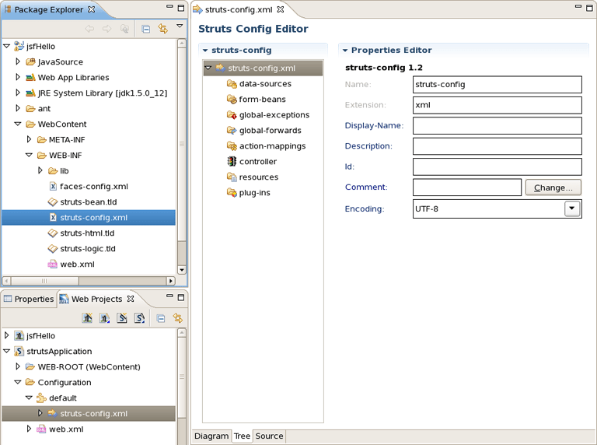Select faces-config.xml file icon
597x445 pixels.
pyautogui.click(x=54, y=186)
